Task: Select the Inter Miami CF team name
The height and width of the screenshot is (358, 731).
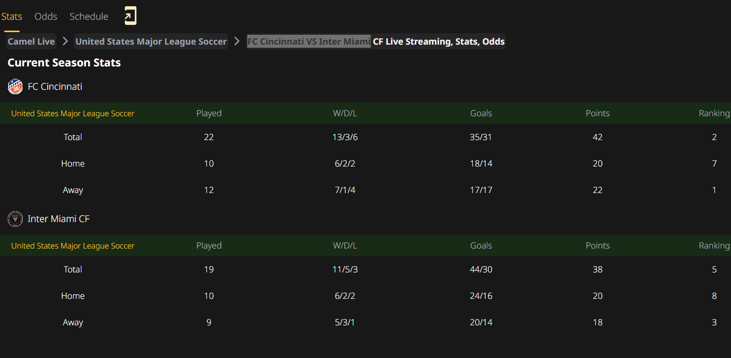Action: tap(59, 219)
